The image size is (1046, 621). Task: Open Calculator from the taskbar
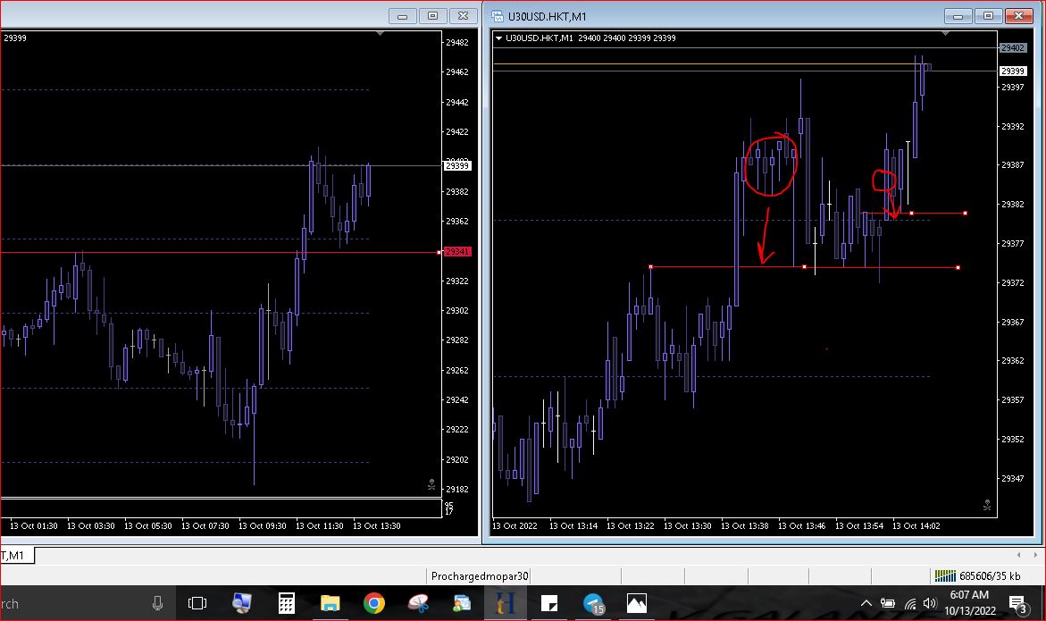pyautogui.click(x=286, y=604)
